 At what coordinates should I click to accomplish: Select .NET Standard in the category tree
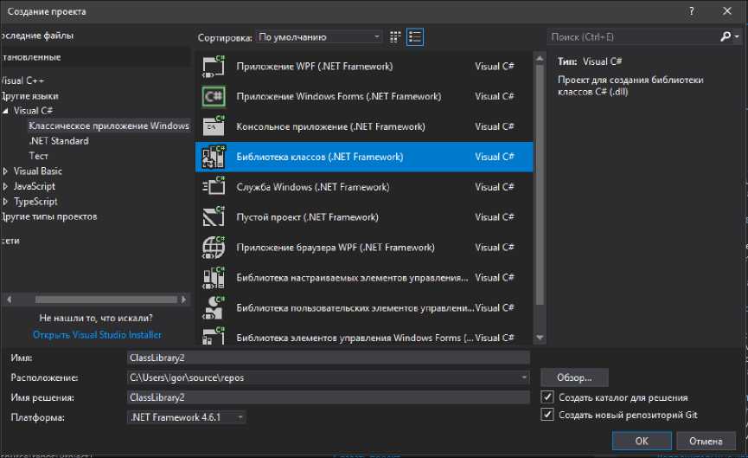tap(58, 141)
